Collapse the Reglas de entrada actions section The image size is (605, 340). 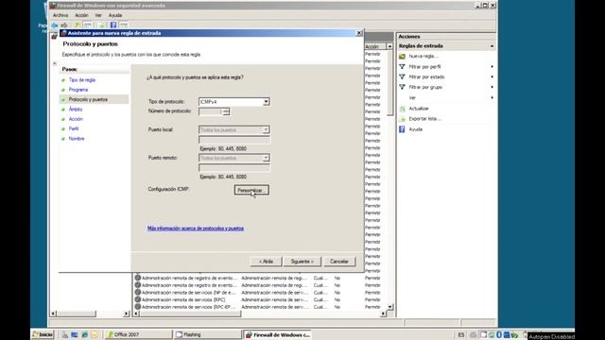[492, 46]
